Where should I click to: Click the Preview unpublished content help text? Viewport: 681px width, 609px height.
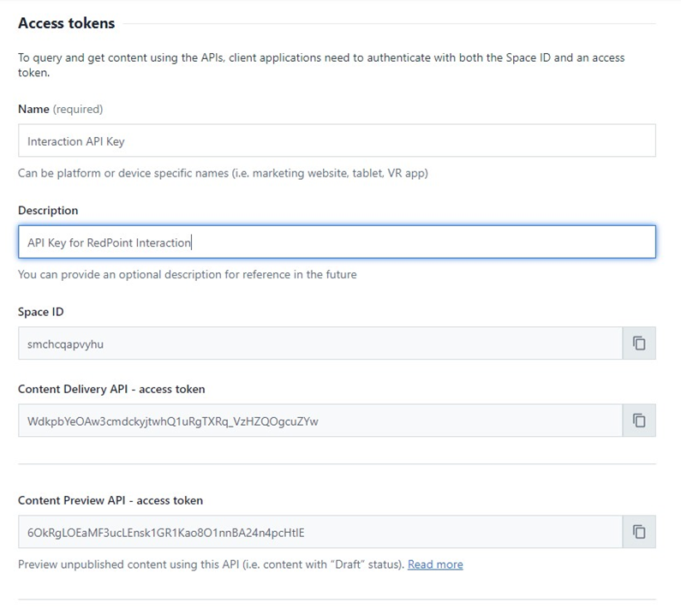[x=210, y=564]
